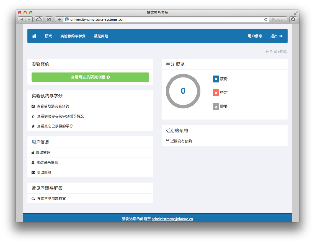The image size is (315, 244).
Task: Click plus add bookmark button
Action: [x=59, y=19]
